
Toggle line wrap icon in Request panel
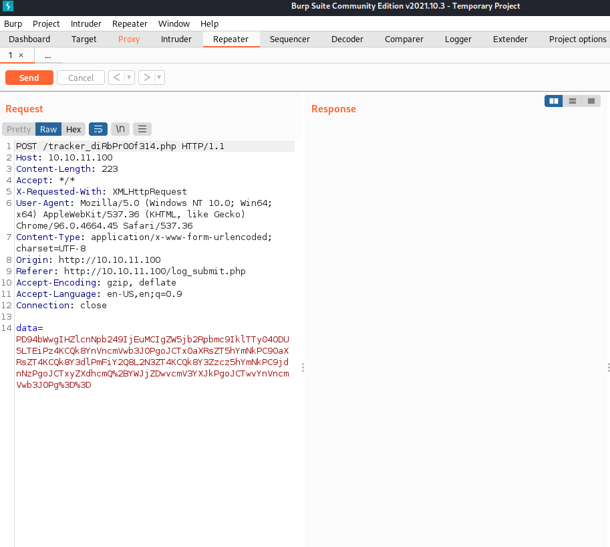[x=98, y=129]
